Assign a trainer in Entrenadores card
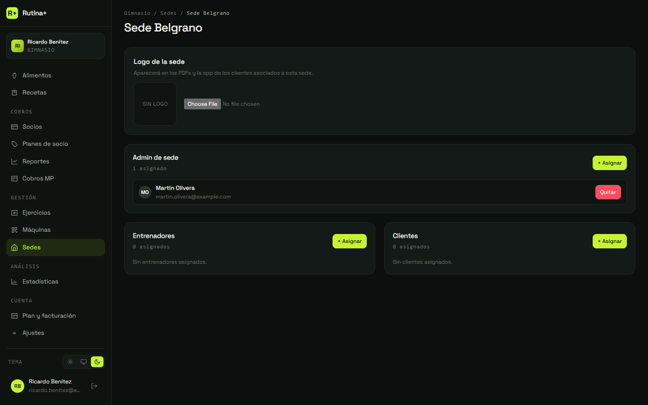The width and height of the screenshot is (648, 405). (350, 241)
